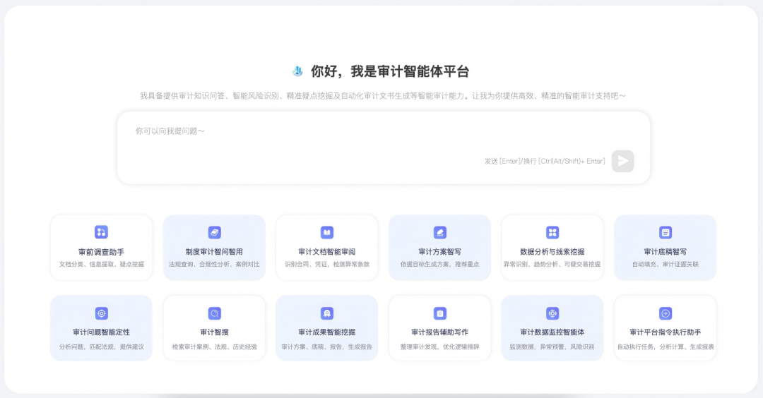This screenshot has width=763, height=398.
Task: Click the text 自动填充、审计证据关联
Action: pos(666,265)
